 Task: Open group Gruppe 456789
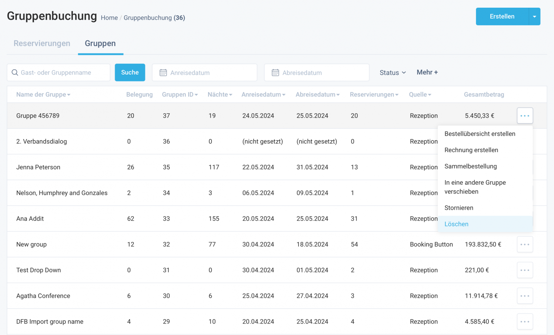click(38, 116)
